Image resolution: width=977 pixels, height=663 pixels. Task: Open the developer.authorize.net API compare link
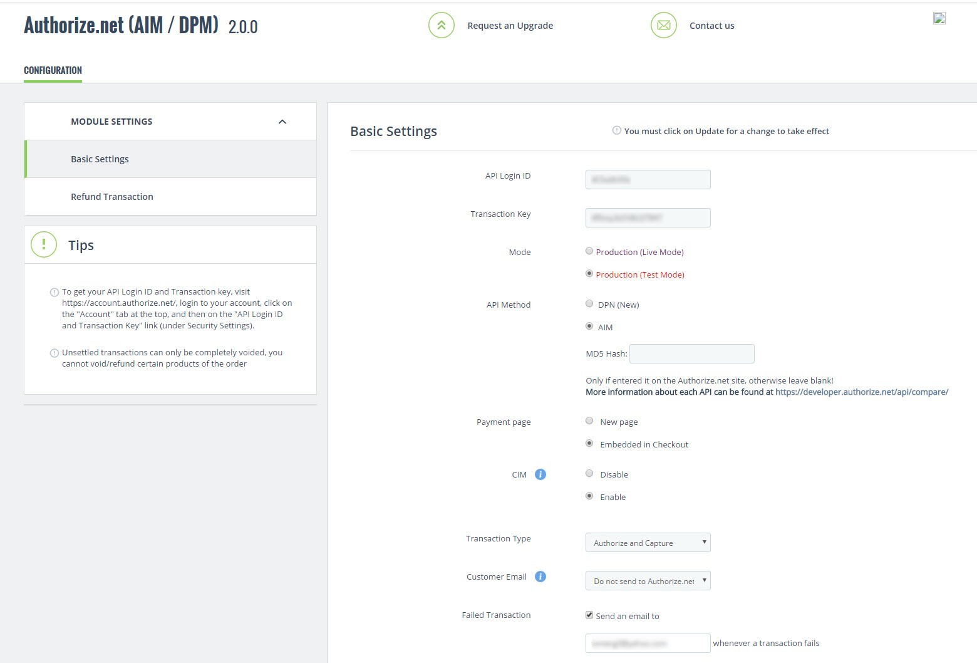[862, 392]
